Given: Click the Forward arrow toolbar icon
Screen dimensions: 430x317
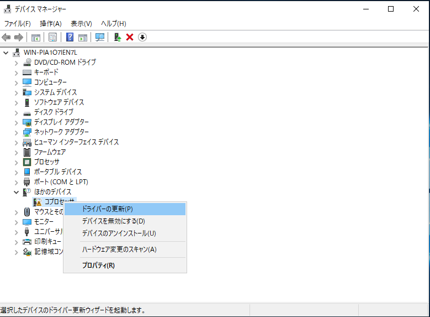Looking at the screenshot, I should tap(19, 37).
